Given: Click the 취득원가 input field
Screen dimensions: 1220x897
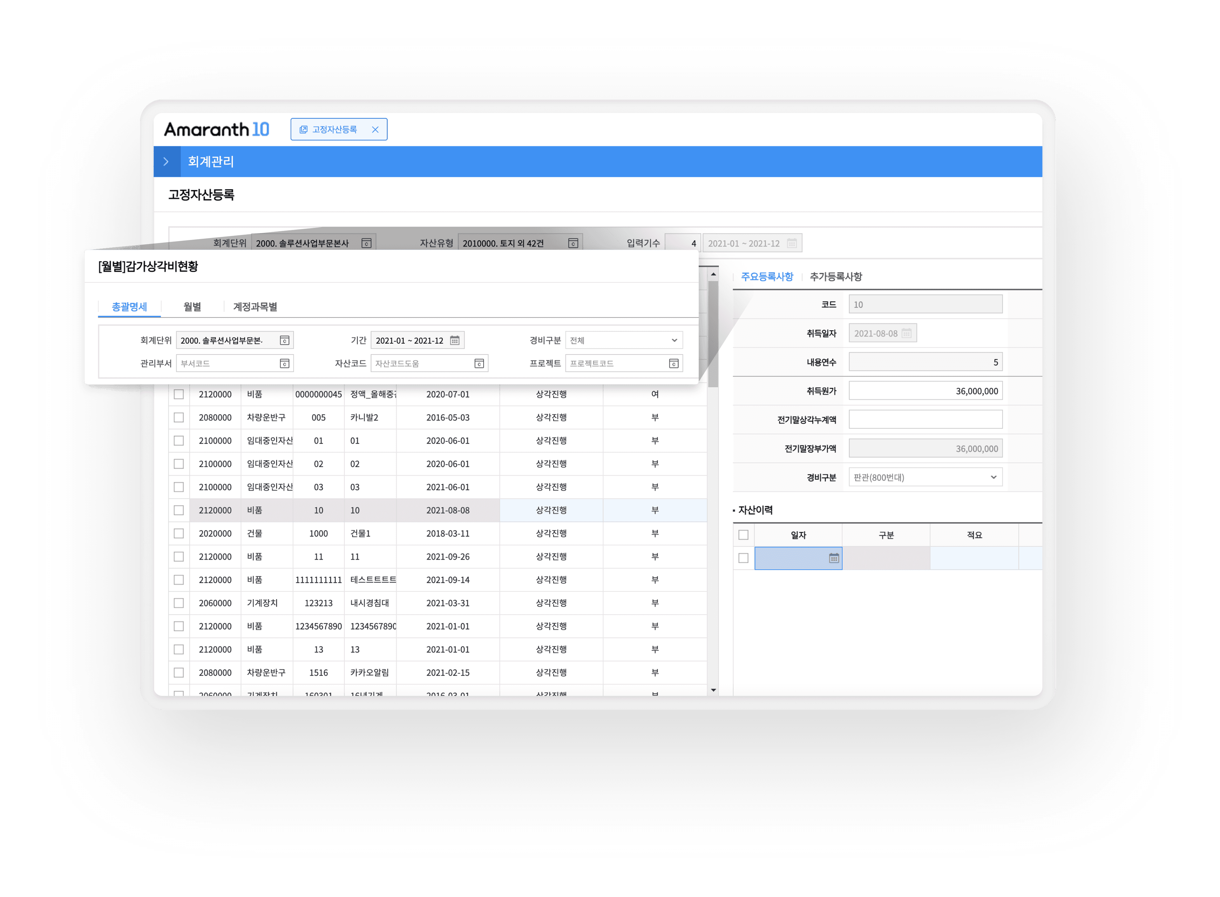Looking at the screenshot, I should 925,391.
